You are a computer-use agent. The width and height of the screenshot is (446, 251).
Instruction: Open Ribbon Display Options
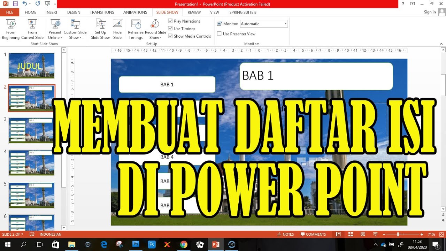click(x=413, y=4)
